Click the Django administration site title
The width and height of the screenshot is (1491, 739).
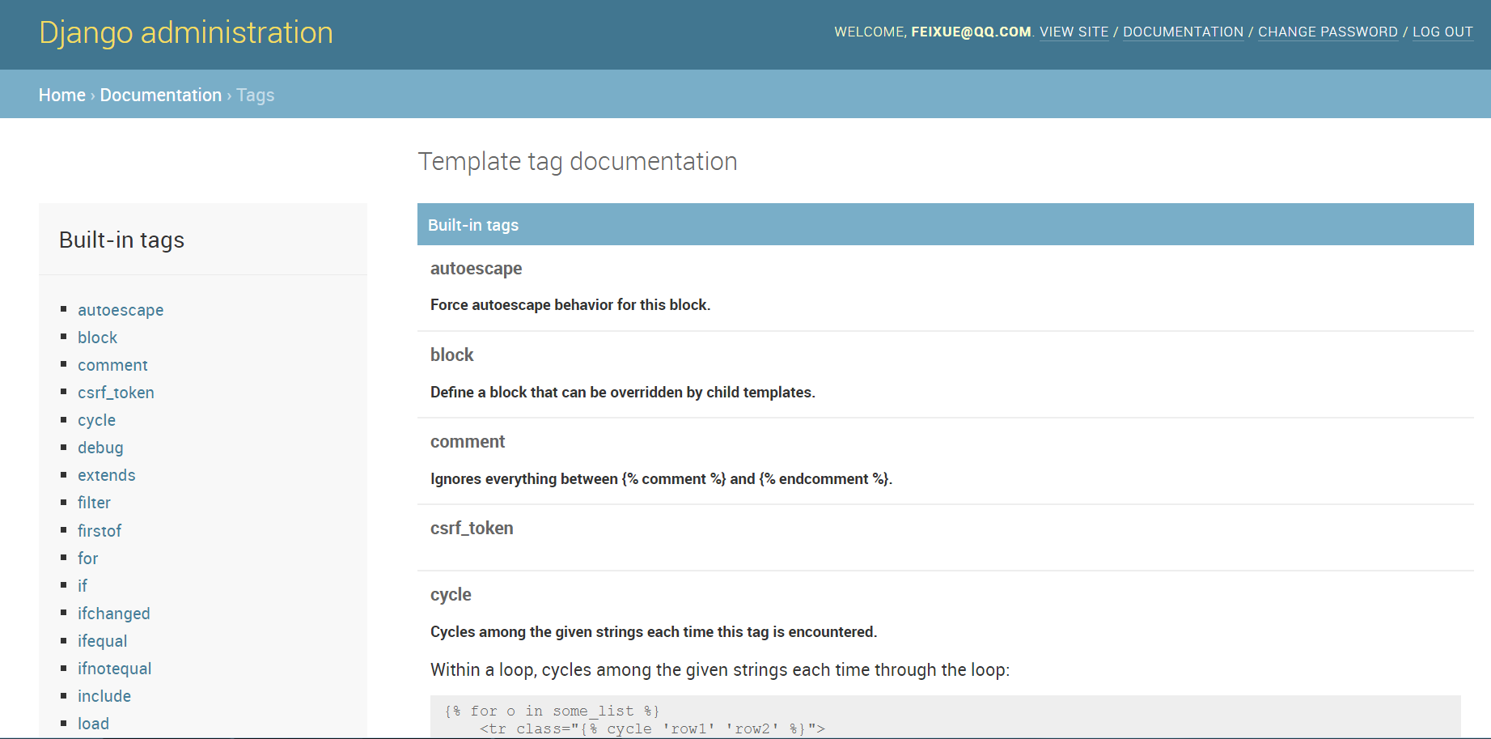[186, 32]
